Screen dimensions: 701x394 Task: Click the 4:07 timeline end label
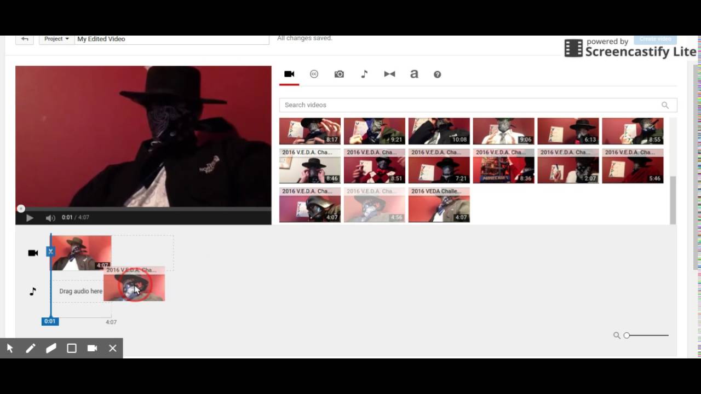point(111,322)
